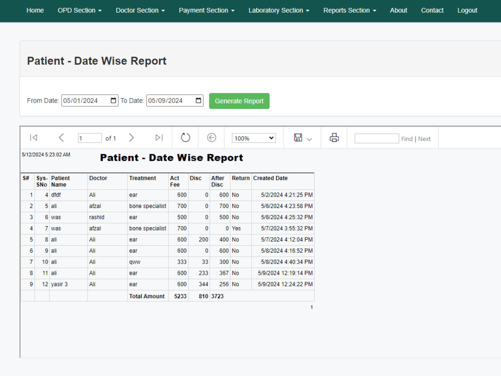Open Reports Section menu
The width and height of the screenshot is (501, 376).
(x=350, y=10)
